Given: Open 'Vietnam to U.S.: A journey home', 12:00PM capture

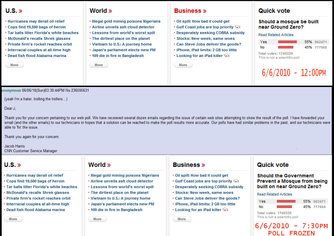Looking at the screenshot, I should [x=122, y=44].
